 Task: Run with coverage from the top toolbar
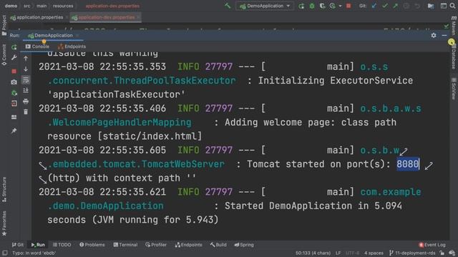(x=323, y=6)
